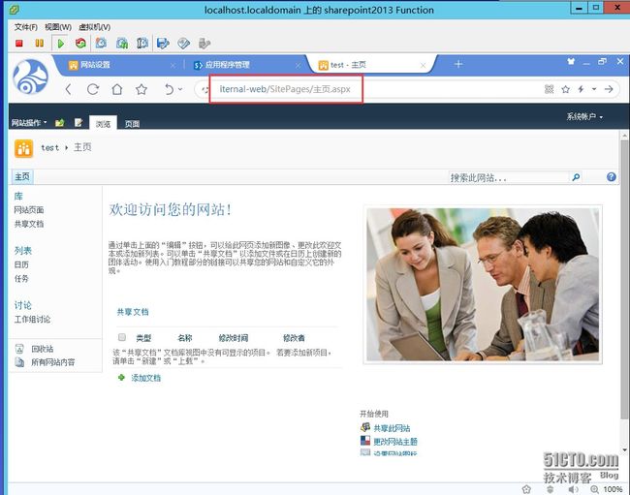The height and width of the screenshot is (495, 630).
Task: Open 共享文档 in sidebar
Action: pos(29,224)
